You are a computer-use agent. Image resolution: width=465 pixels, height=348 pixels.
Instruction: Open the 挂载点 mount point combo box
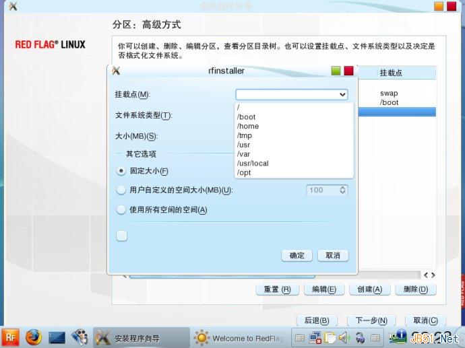tap(292, 94)
